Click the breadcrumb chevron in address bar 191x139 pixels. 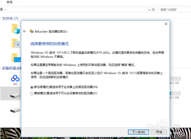pos(6,10)
